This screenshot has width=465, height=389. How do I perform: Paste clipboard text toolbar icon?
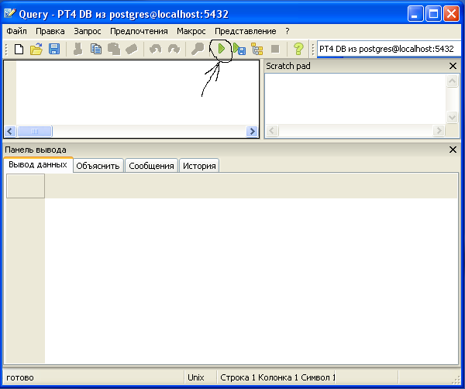[114, 49]
